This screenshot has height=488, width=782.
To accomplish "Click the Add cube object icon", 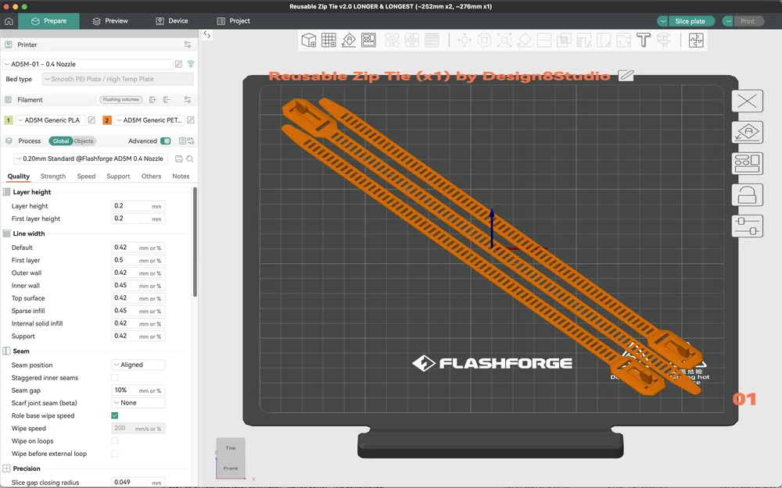I will click(x=309, y=40).
